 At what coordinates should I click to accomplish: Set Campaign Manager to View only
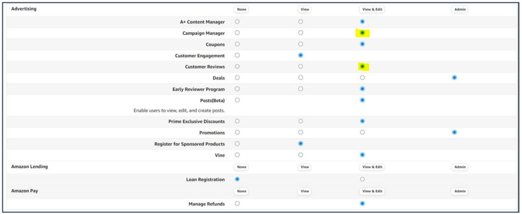[301, 33]
